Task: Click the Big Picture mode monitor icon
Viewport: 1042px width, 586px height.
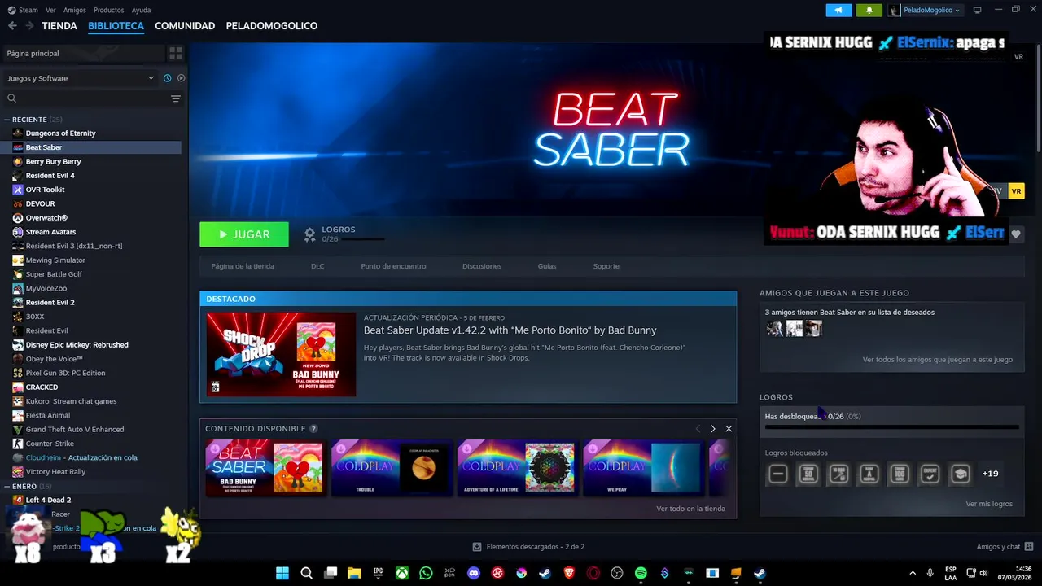Action: tap(977, 10)
